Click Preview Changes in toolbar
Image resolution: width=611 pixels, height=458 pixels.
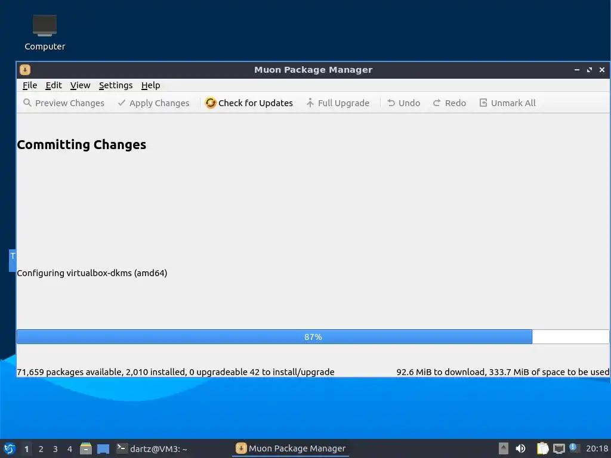point(64,103)
